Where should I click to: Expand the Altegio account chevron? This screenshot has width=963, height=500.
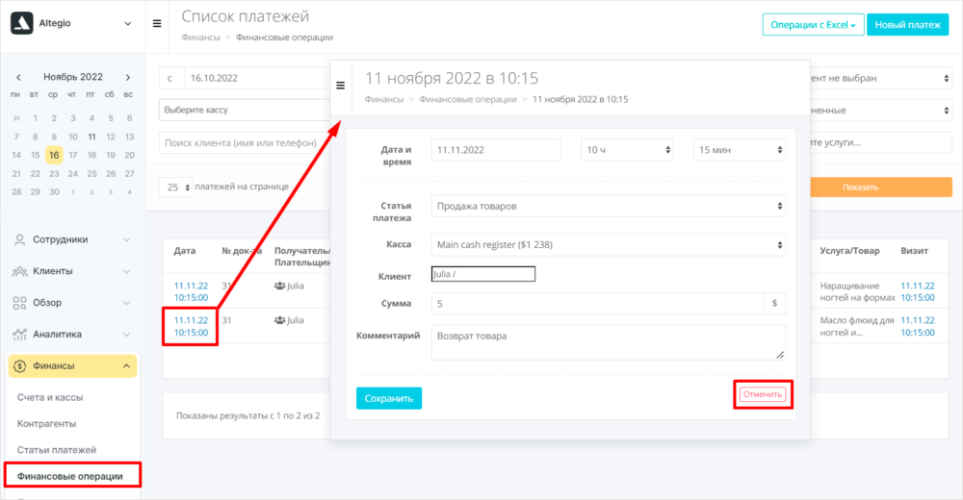pos(128,24)
